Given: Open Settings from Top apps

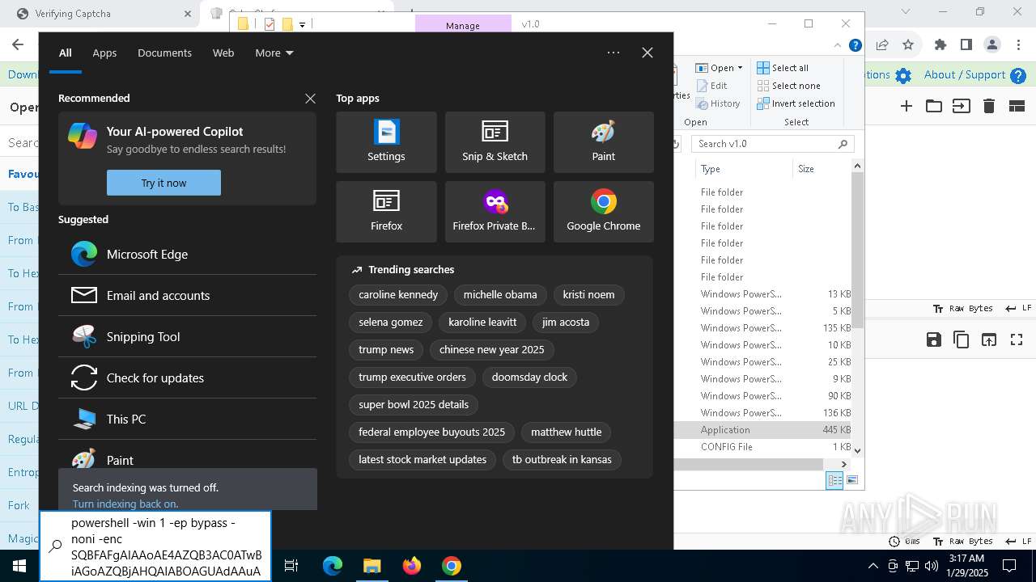Looking at the screenshot, I should click(x=386, y=142).
